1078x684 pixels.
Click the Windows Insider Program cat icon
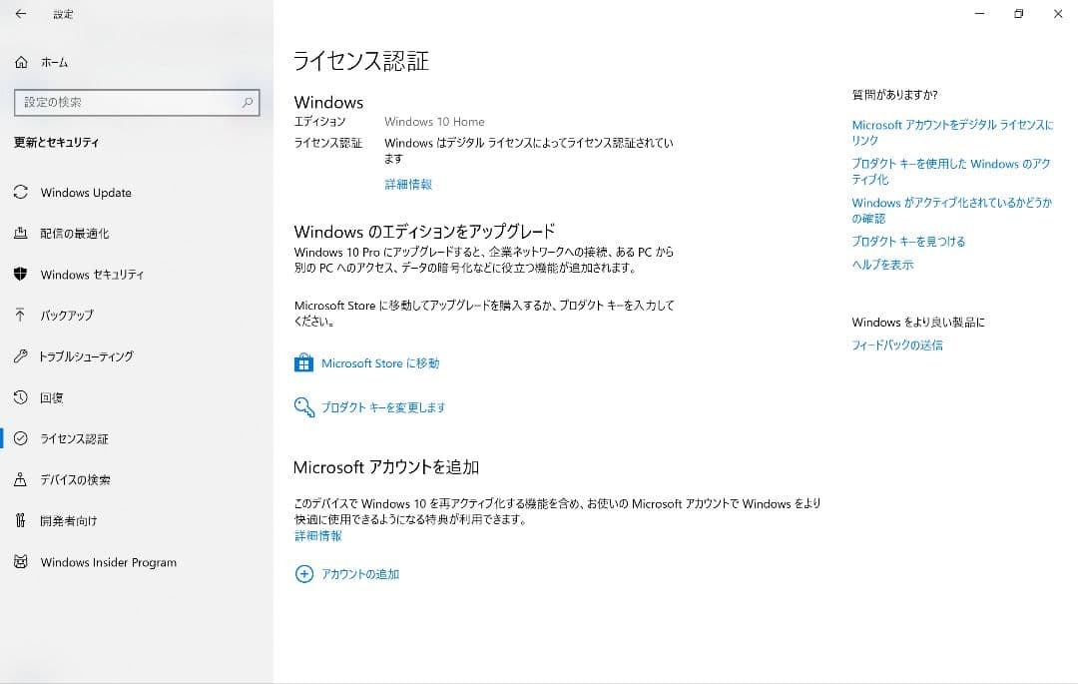click(21, 561)
